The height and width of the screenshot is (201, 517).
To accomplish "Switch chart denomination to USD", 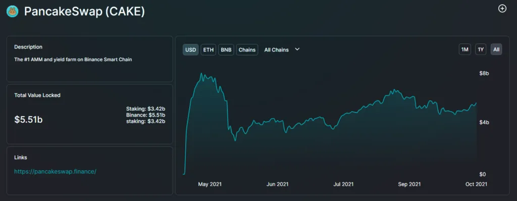I will tap(190, 50).
